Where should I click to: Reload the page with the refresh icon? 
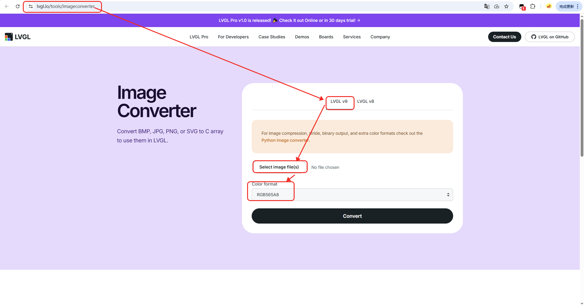click(x=18, y=6)
